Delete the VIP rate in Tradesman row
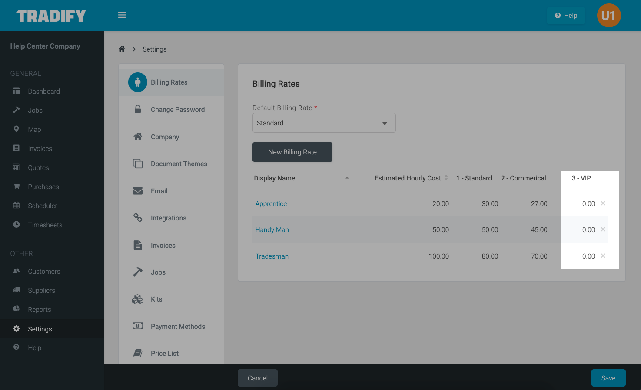This screenshot has height=390, width=641. 603,256
